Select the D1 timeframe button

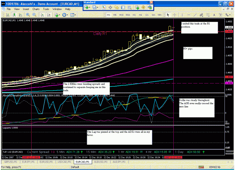click(147, 15)
